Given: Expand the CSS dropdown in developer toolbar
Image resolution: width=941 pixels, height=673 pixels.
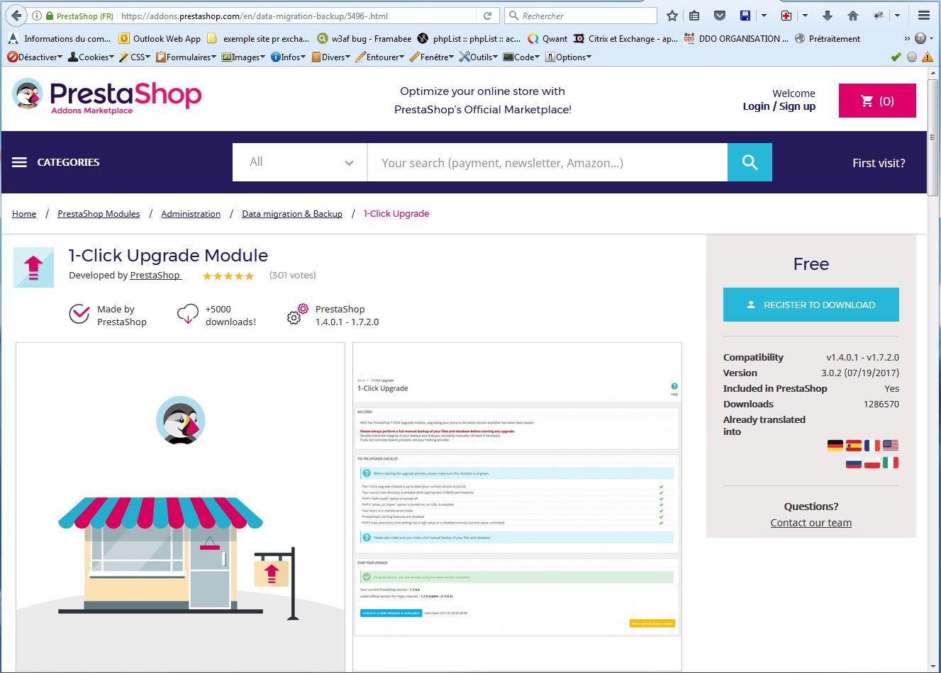Looking at the screenshot, I should pos(135,57).
